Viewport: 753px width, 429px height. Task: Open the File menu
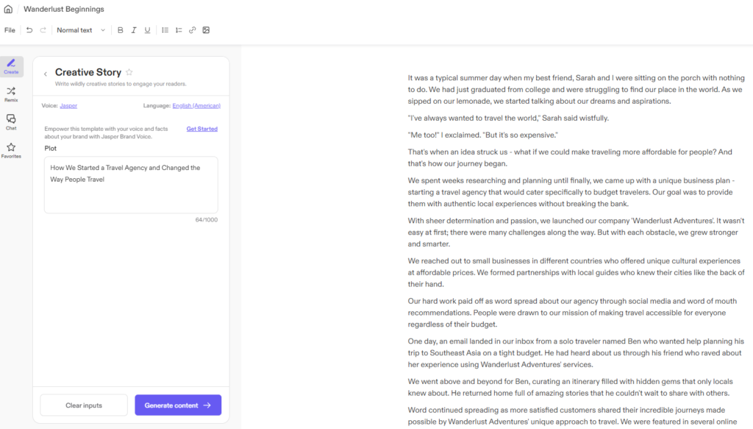(10, 30)
